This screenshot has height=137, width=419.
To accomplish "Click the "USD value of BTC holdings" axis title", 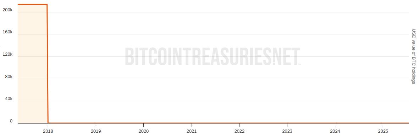I will click(413, 56).
